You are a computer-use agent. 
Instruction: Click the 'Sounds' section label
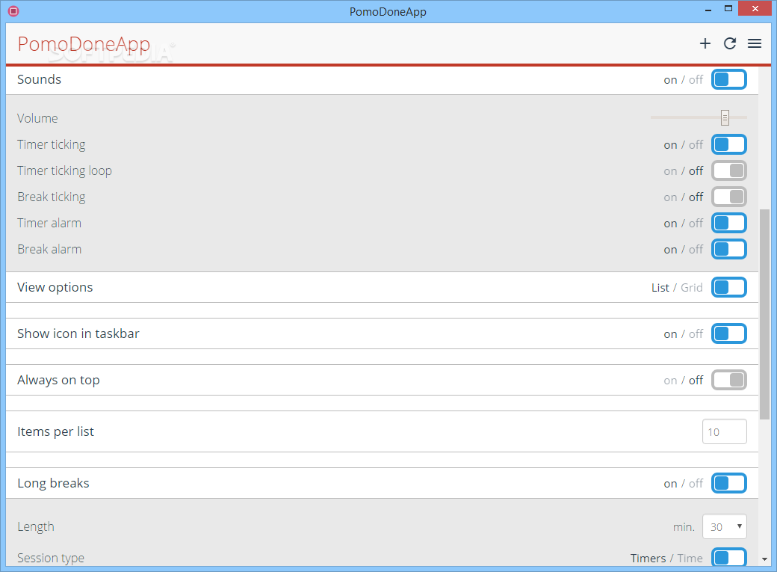point(39,79)
